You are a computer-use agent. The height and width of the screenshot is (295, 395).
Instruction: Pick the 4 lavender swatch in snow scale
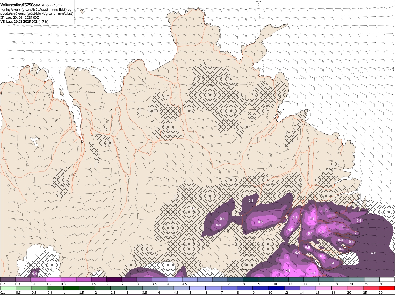(x=175, y=279)
